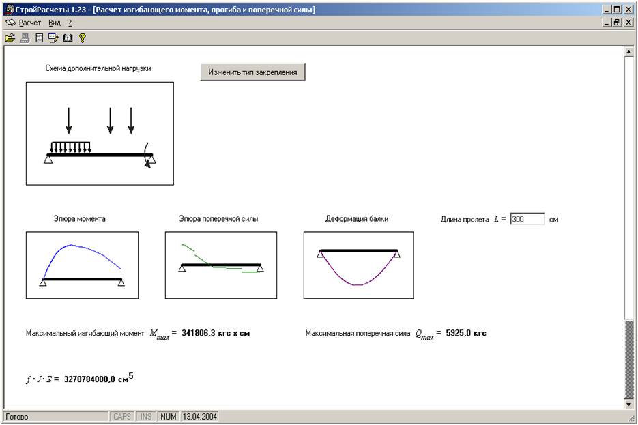The image size is (638, 425).
Task: Restore the inner document window
Action: pyautogui.click(x=618, y=23)
